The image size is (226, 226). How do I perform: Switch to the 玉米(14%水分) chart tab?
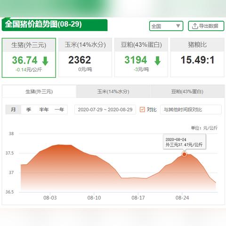(113, 91)
